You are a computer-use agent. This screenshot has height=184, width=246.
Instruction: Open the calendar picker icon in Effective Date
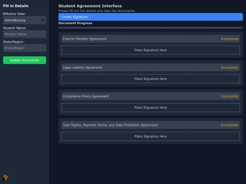pos(43,20)
